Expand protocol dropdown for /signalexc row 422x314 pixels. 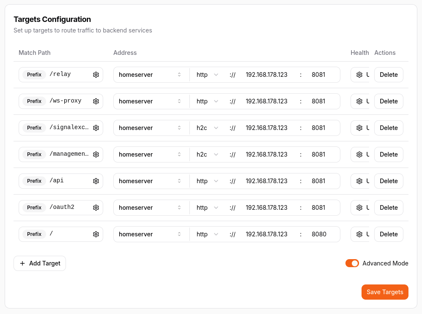click(207, 128)
